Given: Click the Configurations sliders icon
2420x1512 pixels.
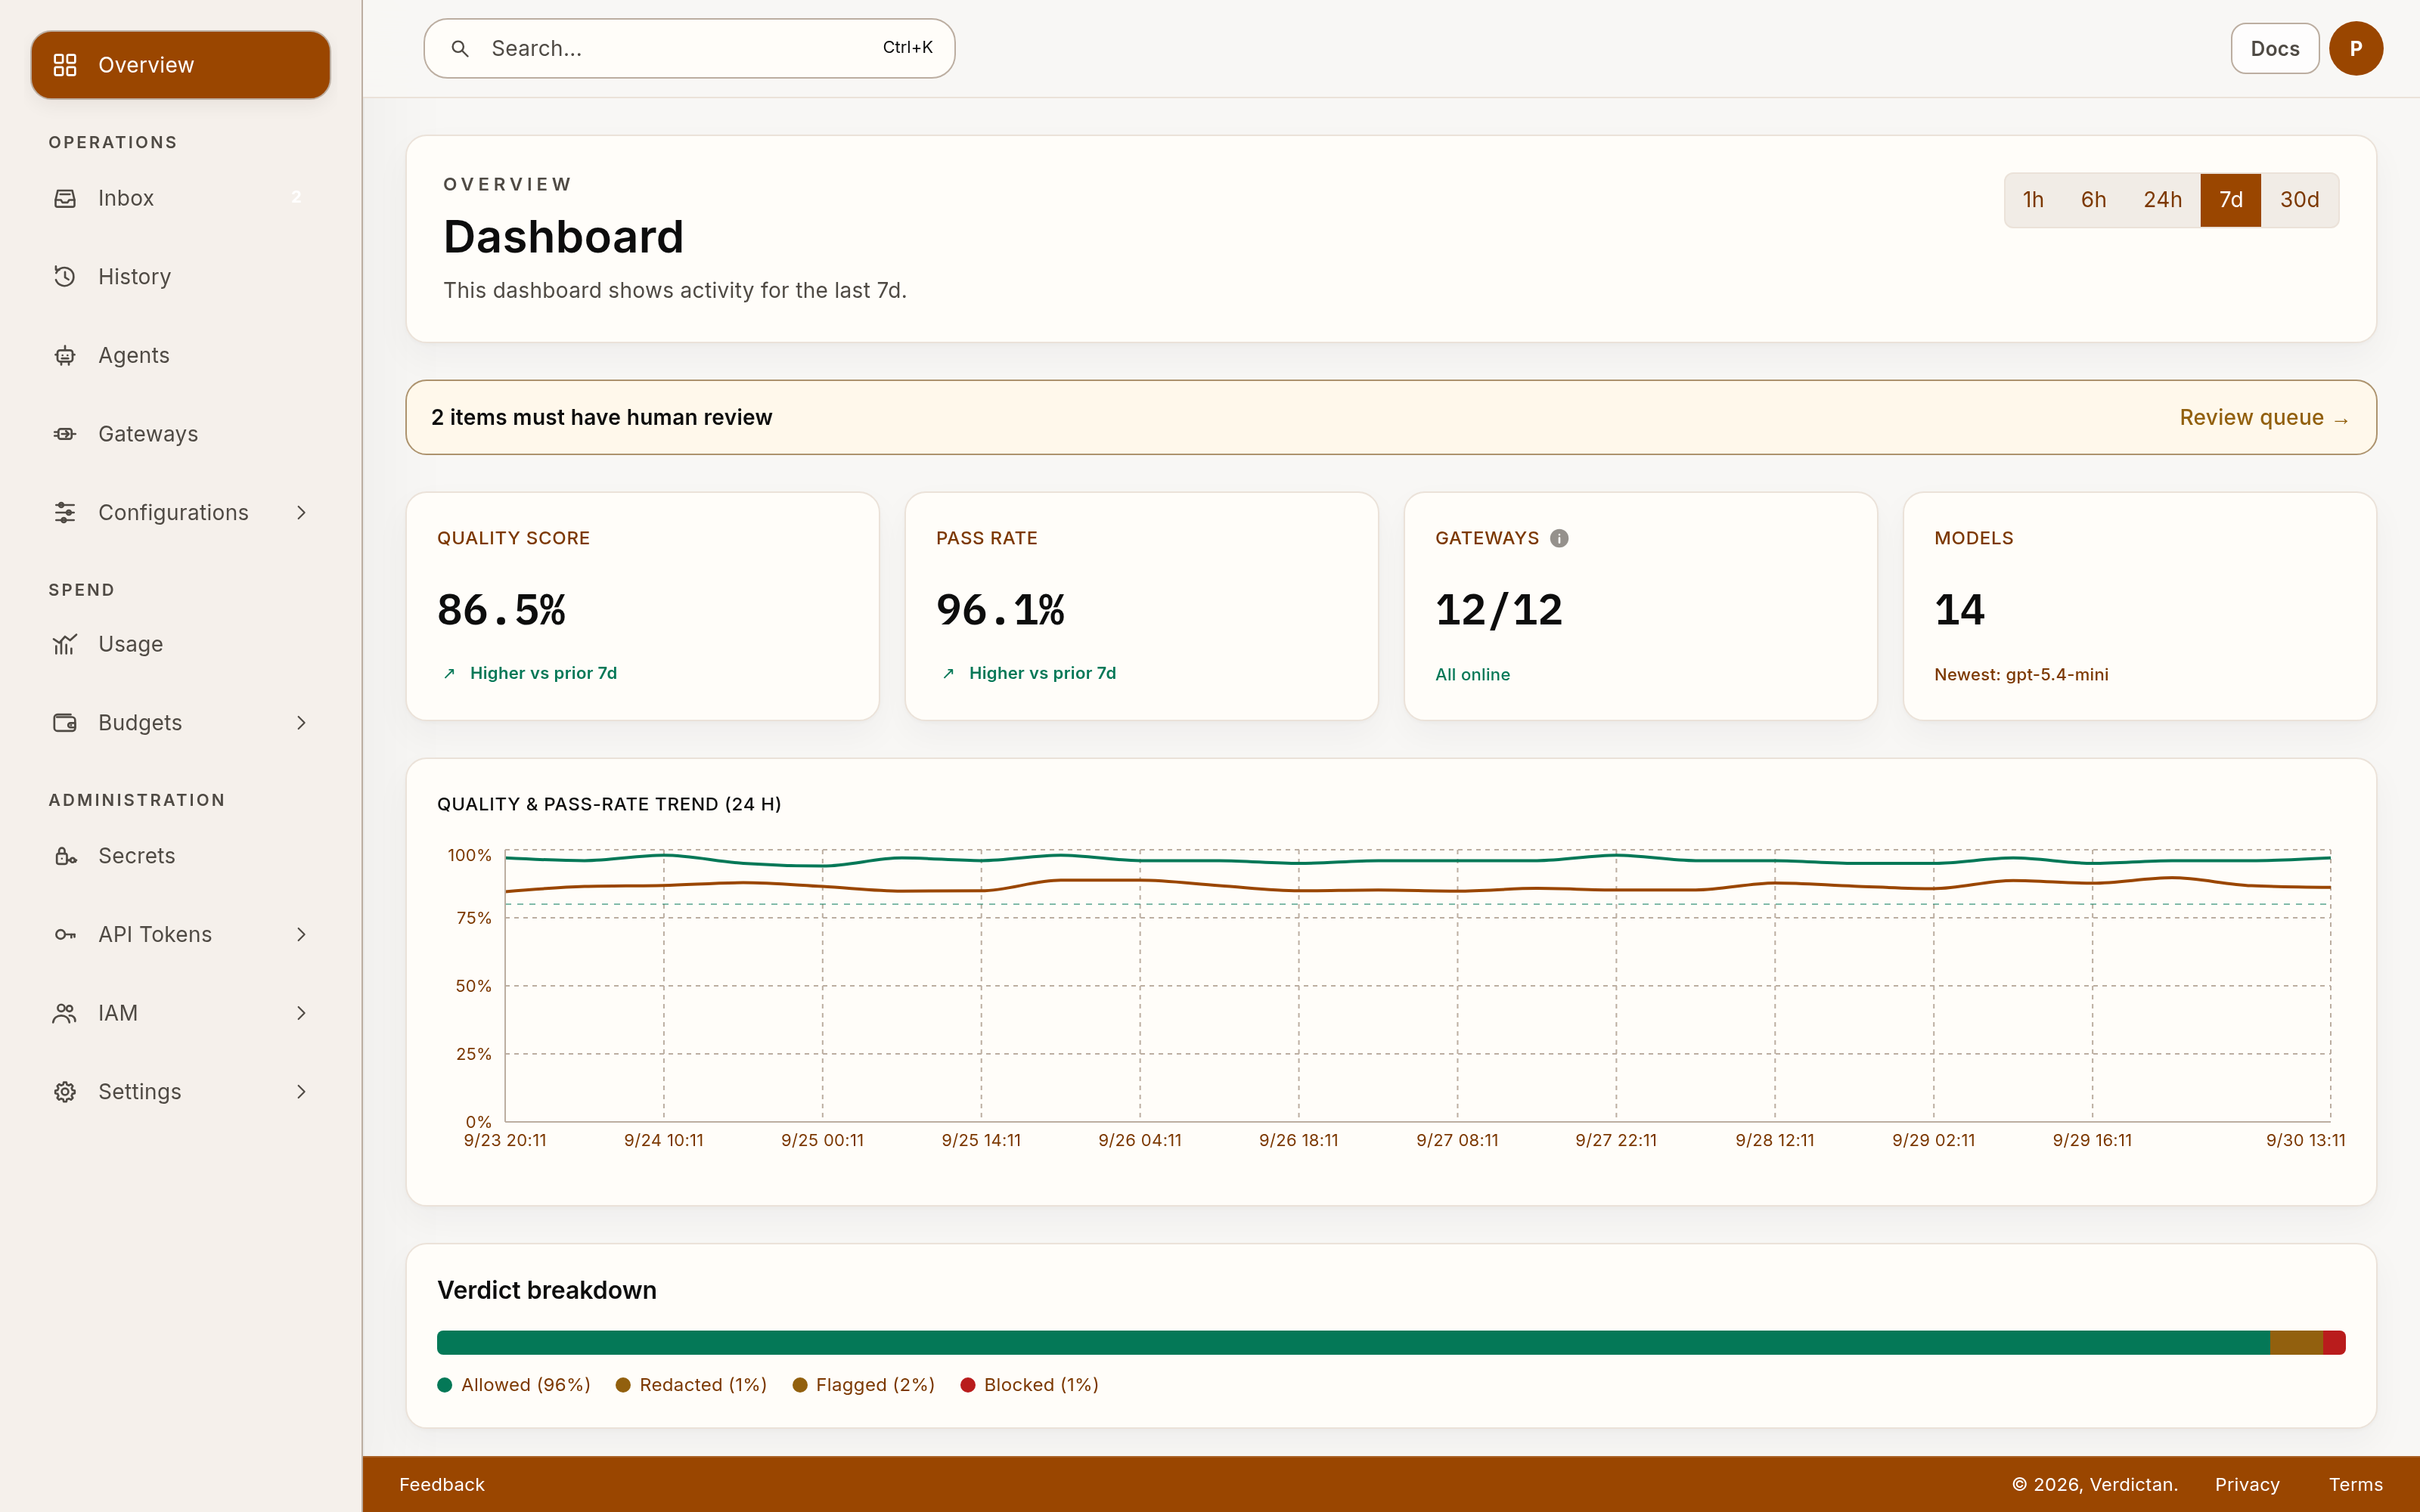Looking at the screenshot, I should click(65, 512).
